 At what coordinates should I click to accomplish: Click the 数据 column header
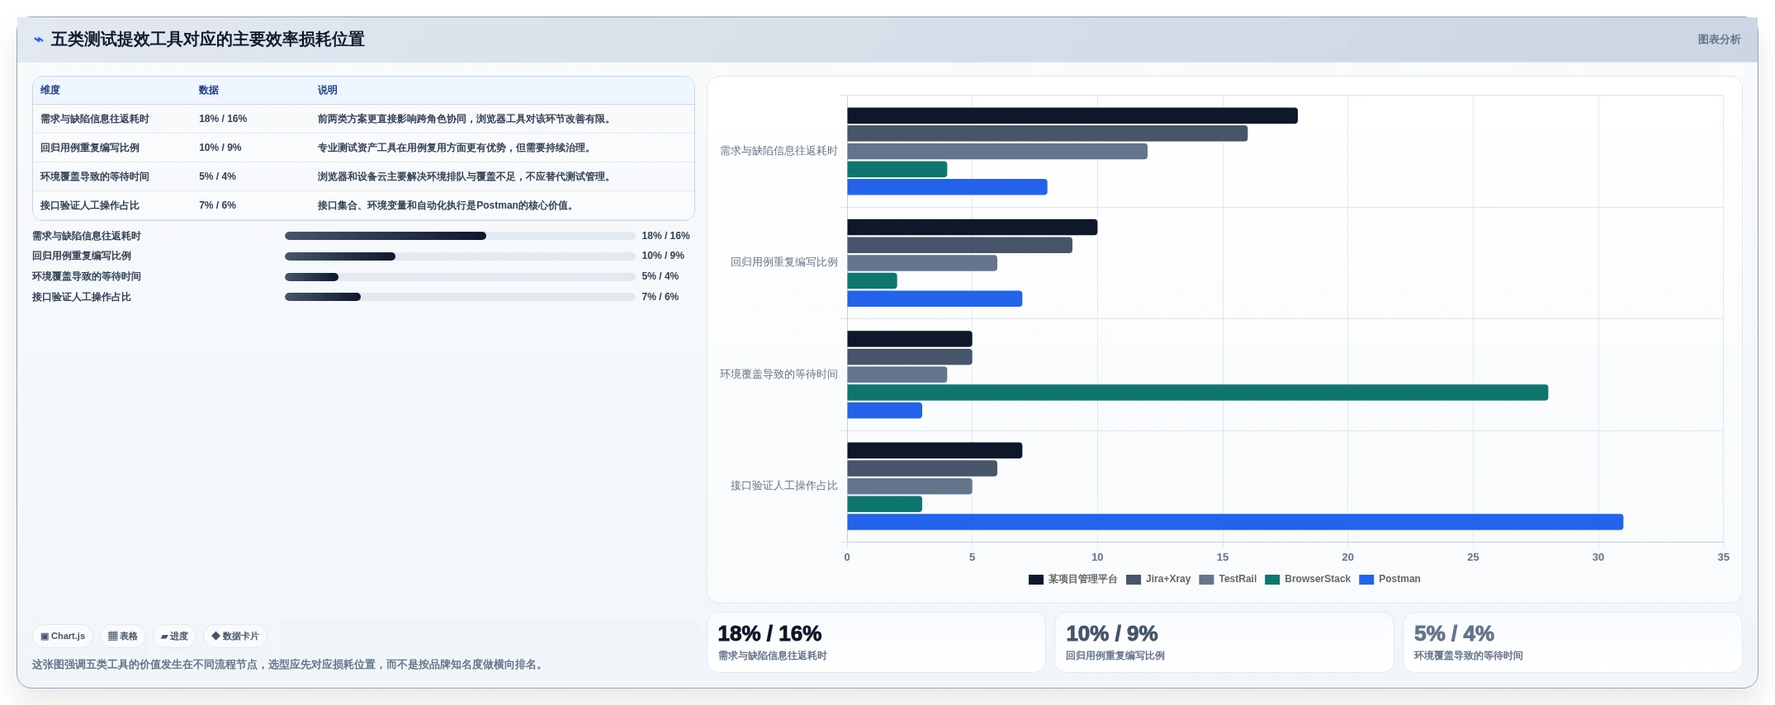point(209,90)
